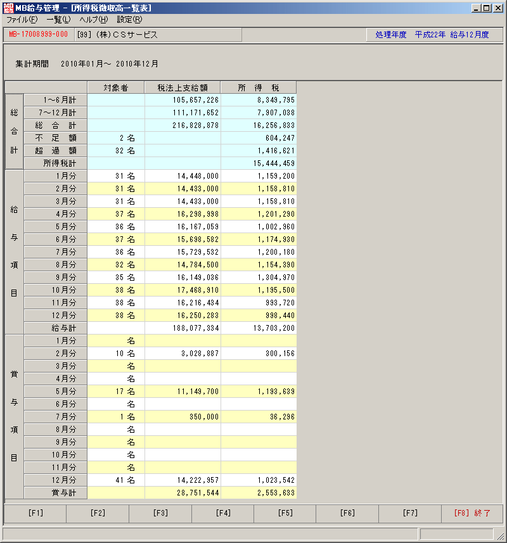Click the 32 名 excess count cell
Image resolution: width=507 pixels, height=543 pixels.
pyautogui.click(x=116, y=151)
